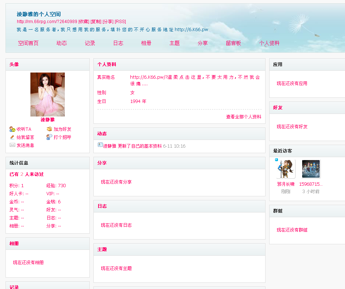Open the rm.66rpg.com space URL link

coord(47,22)
